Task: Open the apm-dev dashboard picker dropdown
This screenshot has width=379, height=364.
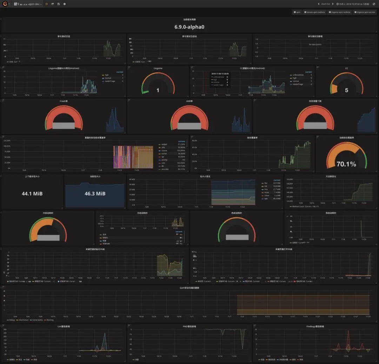Action: [x=27, y=4]
